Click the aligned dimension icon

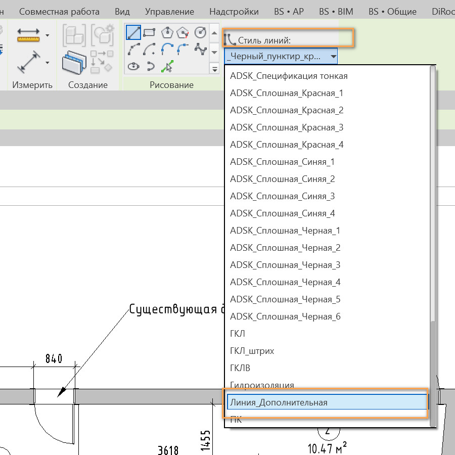pos(28,62)
